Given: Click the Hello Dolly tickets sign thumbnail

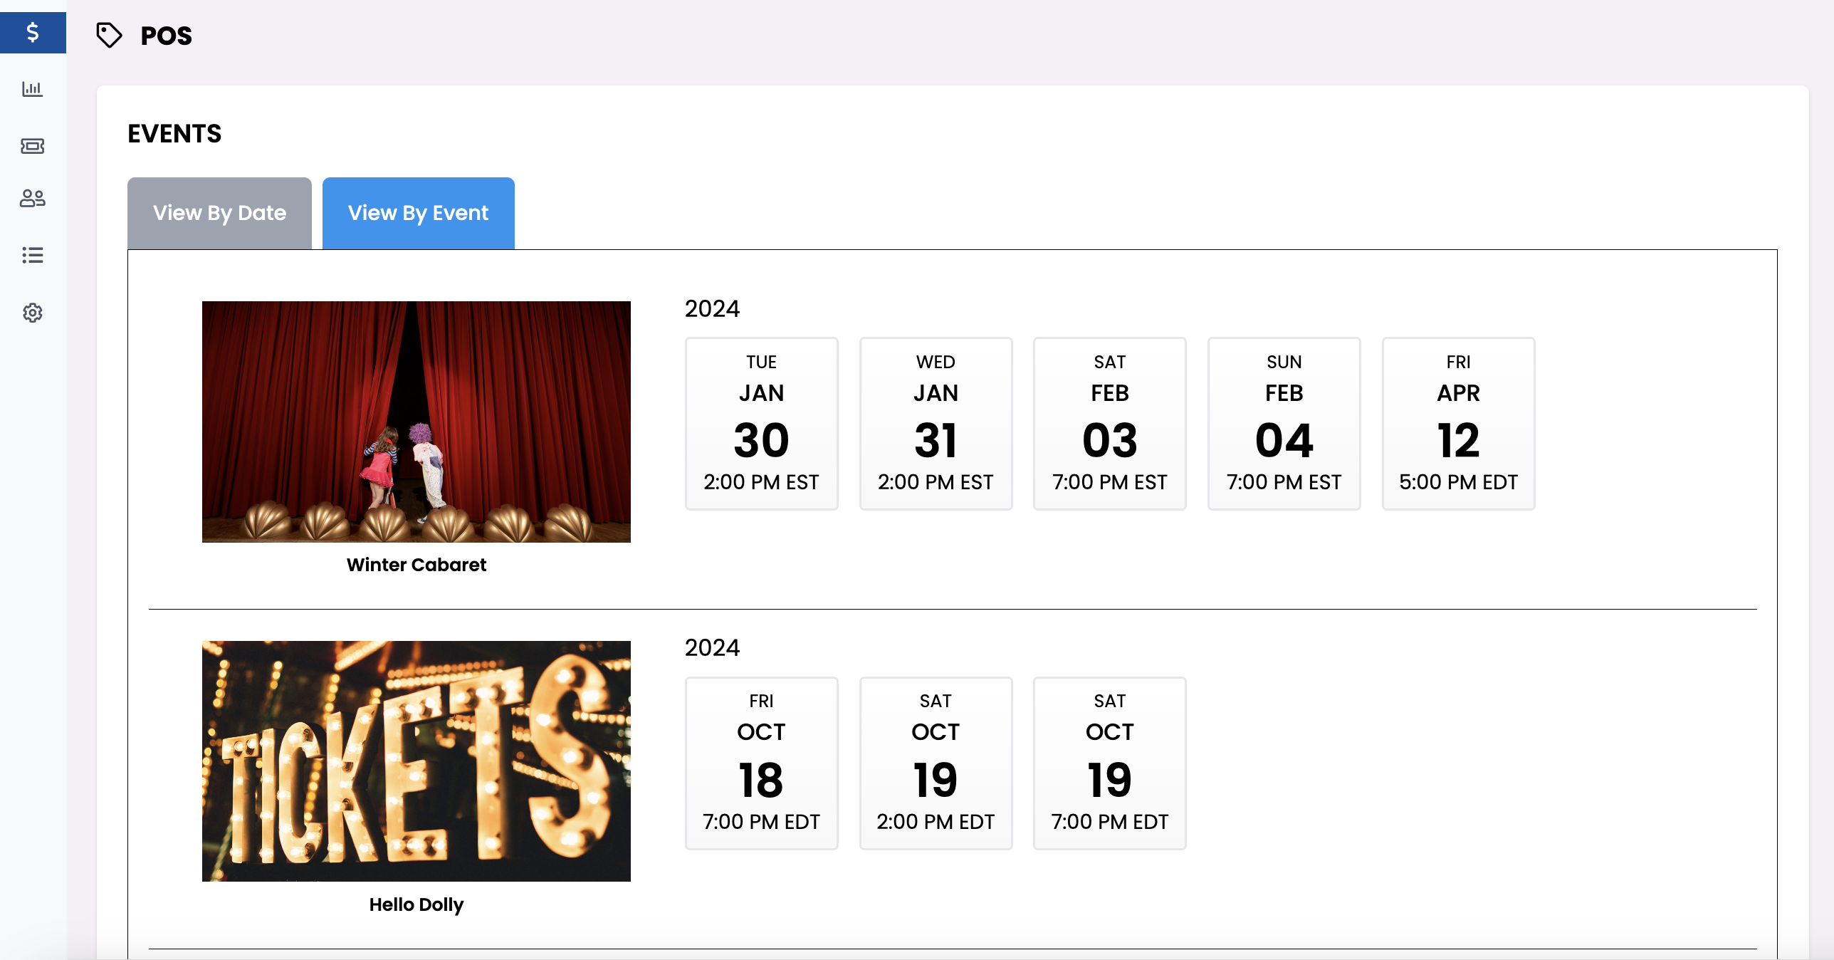Looking at the screenshot, I should [x=416, y=761].
